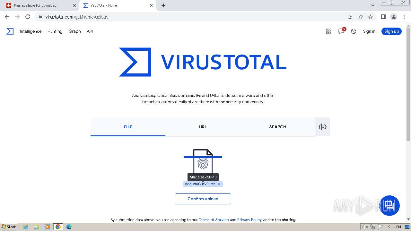The width and height of the screenshot is (411, 231).
Task: Open Chrome three-dot menu
Action: point(404,17)
